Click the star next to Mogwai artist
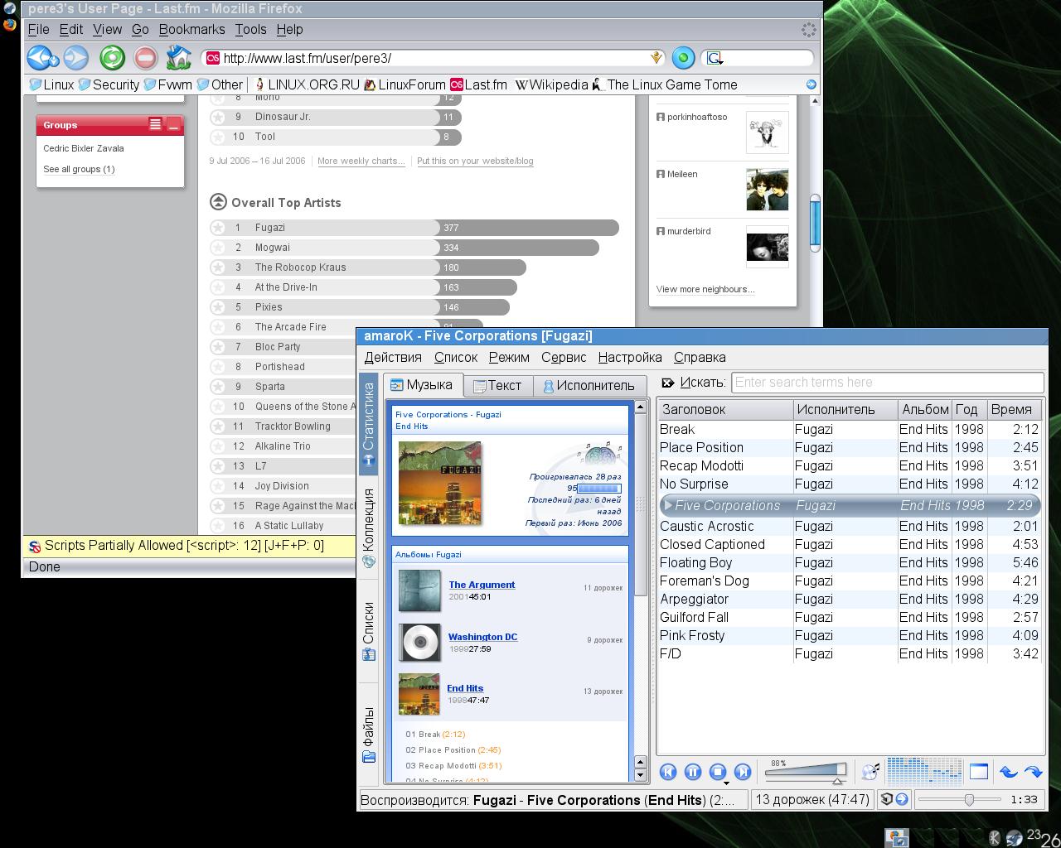 (x=218, y=248)
